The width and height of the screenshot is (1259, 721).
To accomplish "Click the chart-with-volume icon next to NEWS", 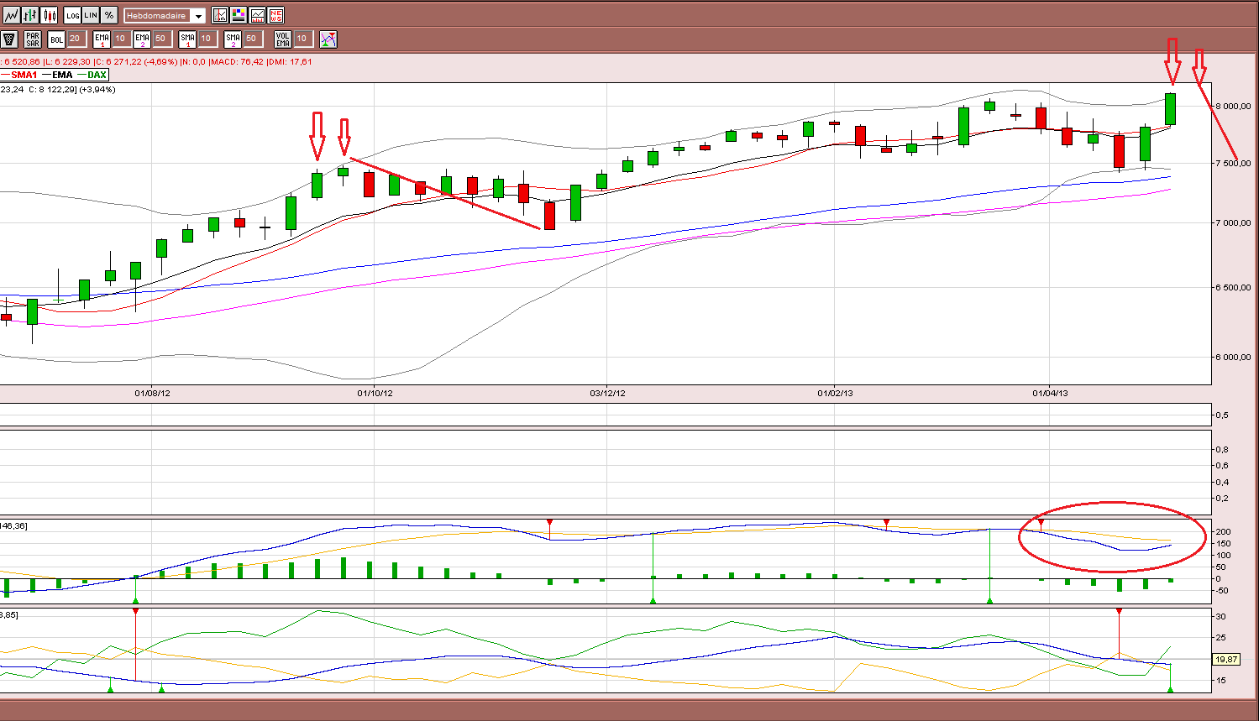I will [x=257, y=15].
